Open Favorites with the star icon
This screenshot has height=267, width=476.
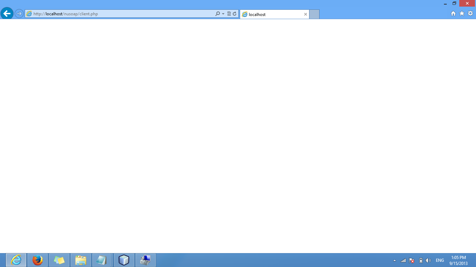pyautogui.click(x=462, y=14)
